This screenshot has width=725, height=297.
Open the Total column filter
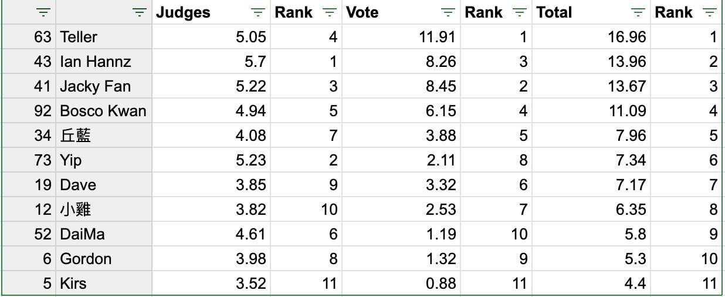[638, 12]
